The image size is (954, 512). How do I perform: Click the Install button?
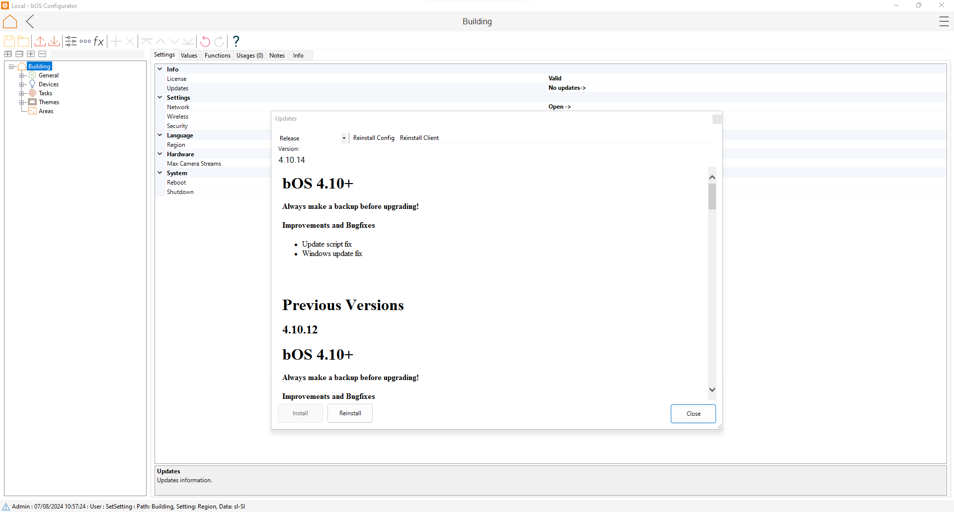[x=300, y=413]
